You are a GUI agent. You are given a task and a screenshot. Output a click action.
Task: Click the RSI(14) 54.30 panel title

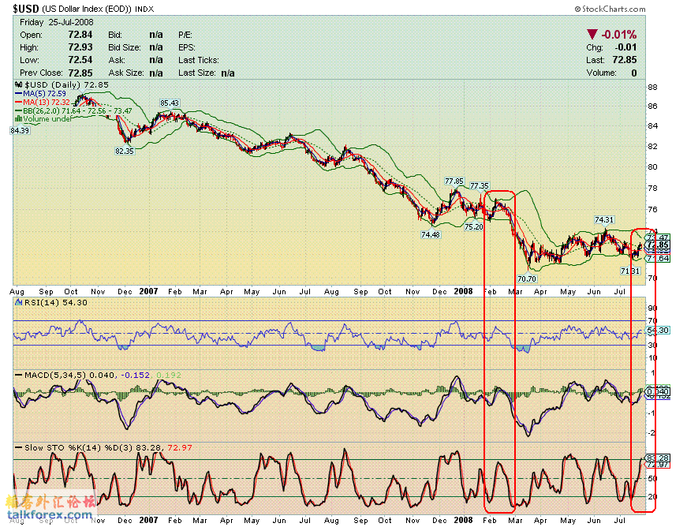tap(56, 302)
